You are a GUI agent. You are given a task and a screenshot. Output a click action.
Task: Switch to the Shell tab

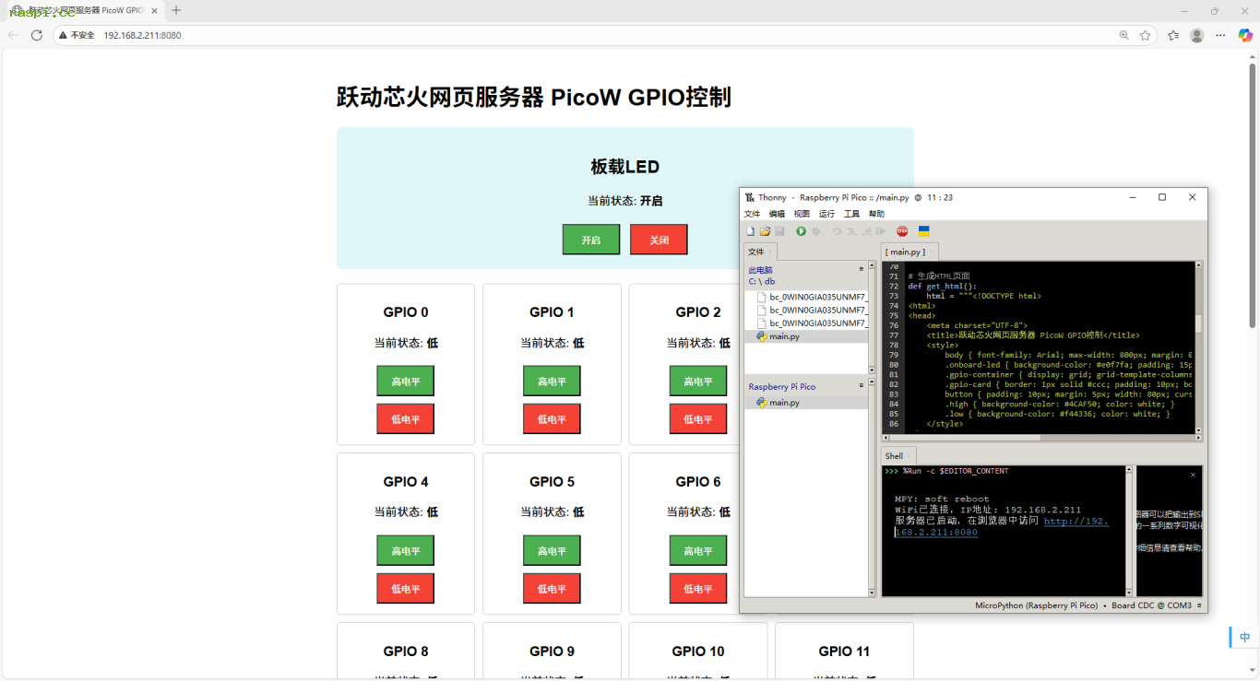894,456
